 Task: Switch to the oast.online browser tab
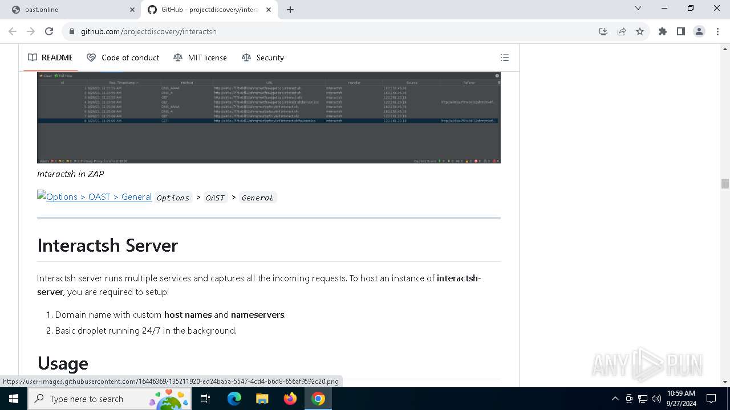70,10
